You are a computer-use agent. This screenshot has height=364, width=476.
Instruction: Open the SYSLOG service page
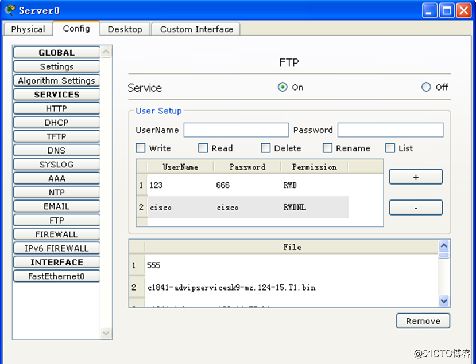[x=56, y=164]
